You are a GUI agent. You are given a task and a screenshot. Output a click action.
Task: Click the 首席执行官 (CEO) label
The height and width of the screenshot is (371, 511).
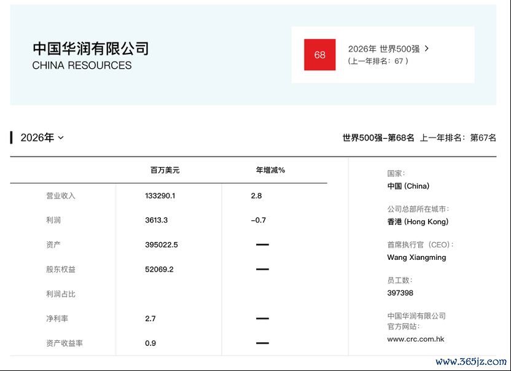point(420,244)
